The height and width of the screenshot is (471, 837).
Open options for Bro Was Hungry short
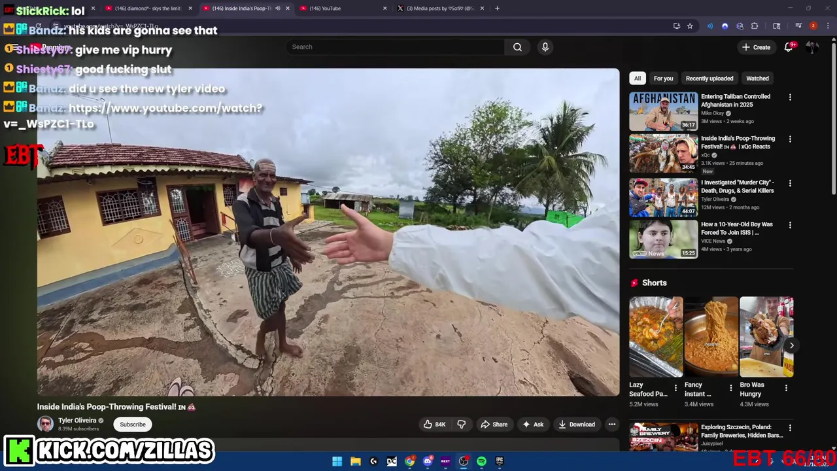click(x=786, y=388)
